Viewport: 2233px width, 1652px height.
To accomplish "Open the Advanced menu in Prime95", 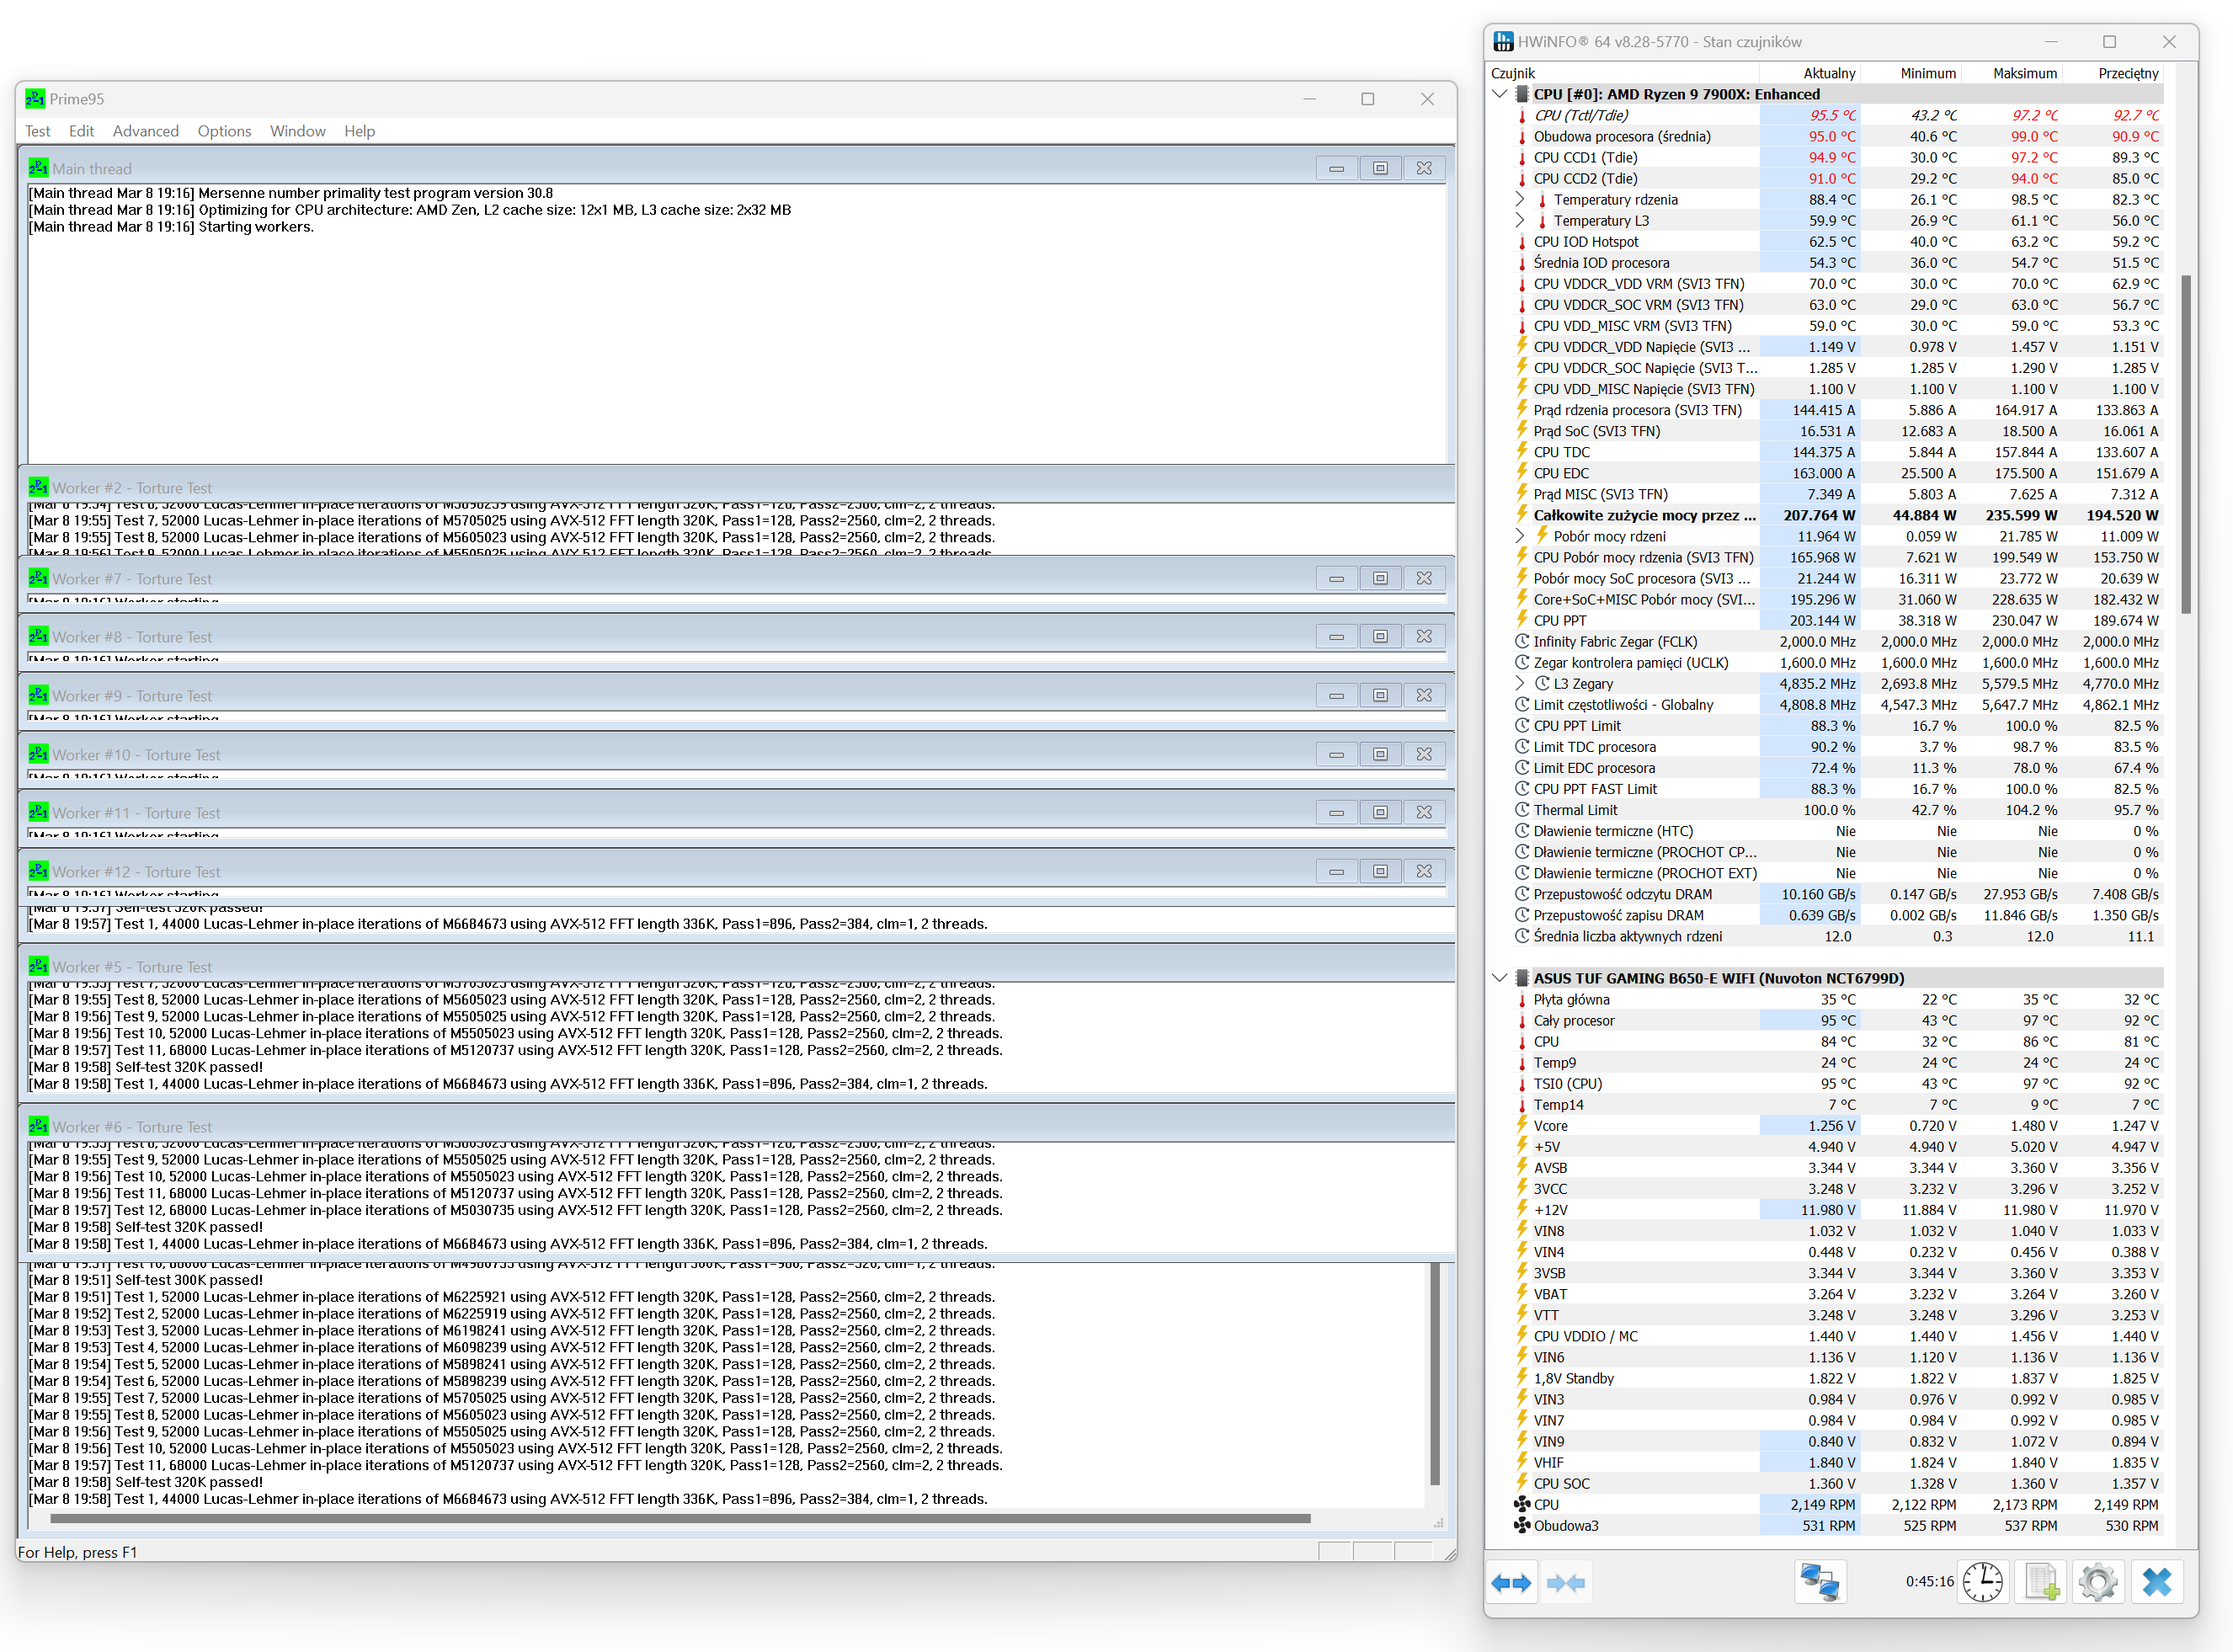I will coord(145,131).
